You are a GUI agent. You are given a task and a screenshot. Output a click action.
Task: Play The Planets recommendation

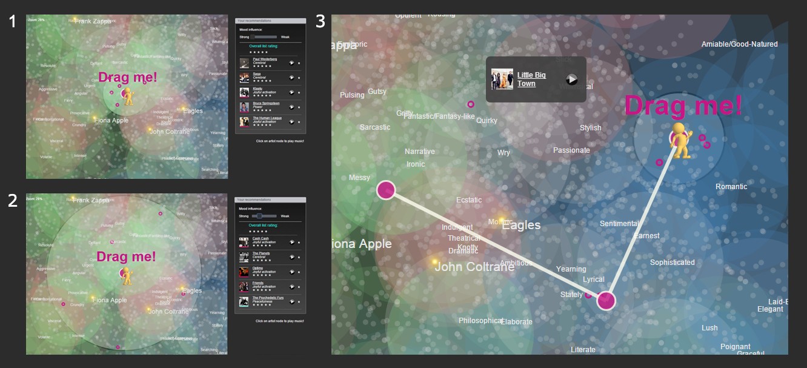click(292, 257)
